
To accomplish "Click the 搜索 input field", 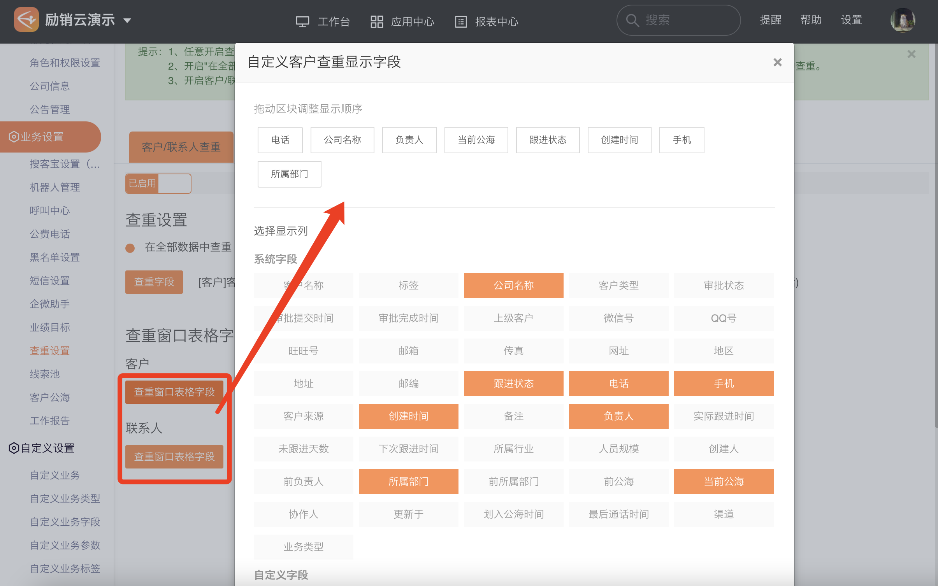I will pyautogui.click(x=689, y=20).
